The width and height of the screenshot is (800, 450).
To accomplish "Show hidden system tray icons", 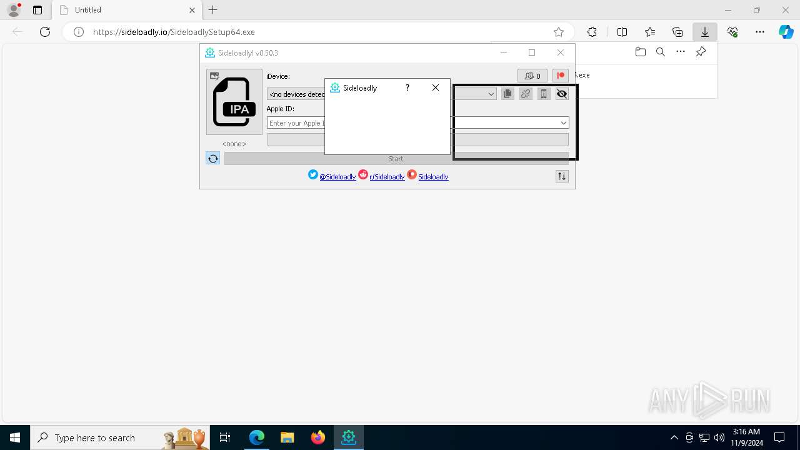I will point(674,437).
